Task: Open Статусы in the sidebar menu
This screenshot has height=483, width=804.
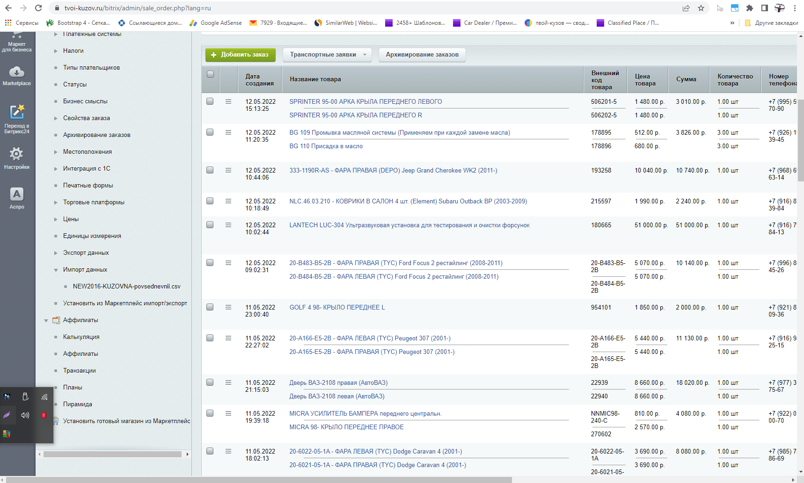Action: (x=75, y=85)
